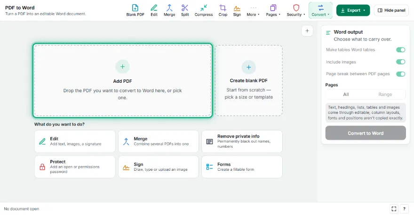The width and height of the screenshot is (414, 215).
Task: Click the Convert to Word button
Action: (x=366, y=133)
